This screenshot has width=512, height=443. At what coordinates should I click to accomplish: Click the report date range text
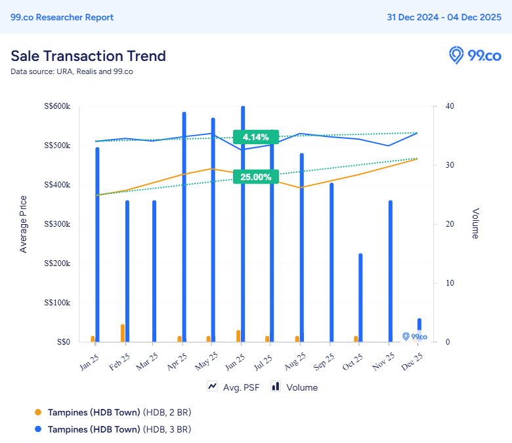(x=443, y=17)
